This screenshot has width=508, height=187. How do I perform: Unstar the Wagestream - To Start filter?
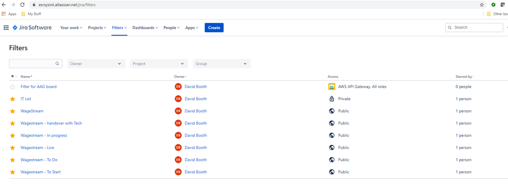click(13, 172)
